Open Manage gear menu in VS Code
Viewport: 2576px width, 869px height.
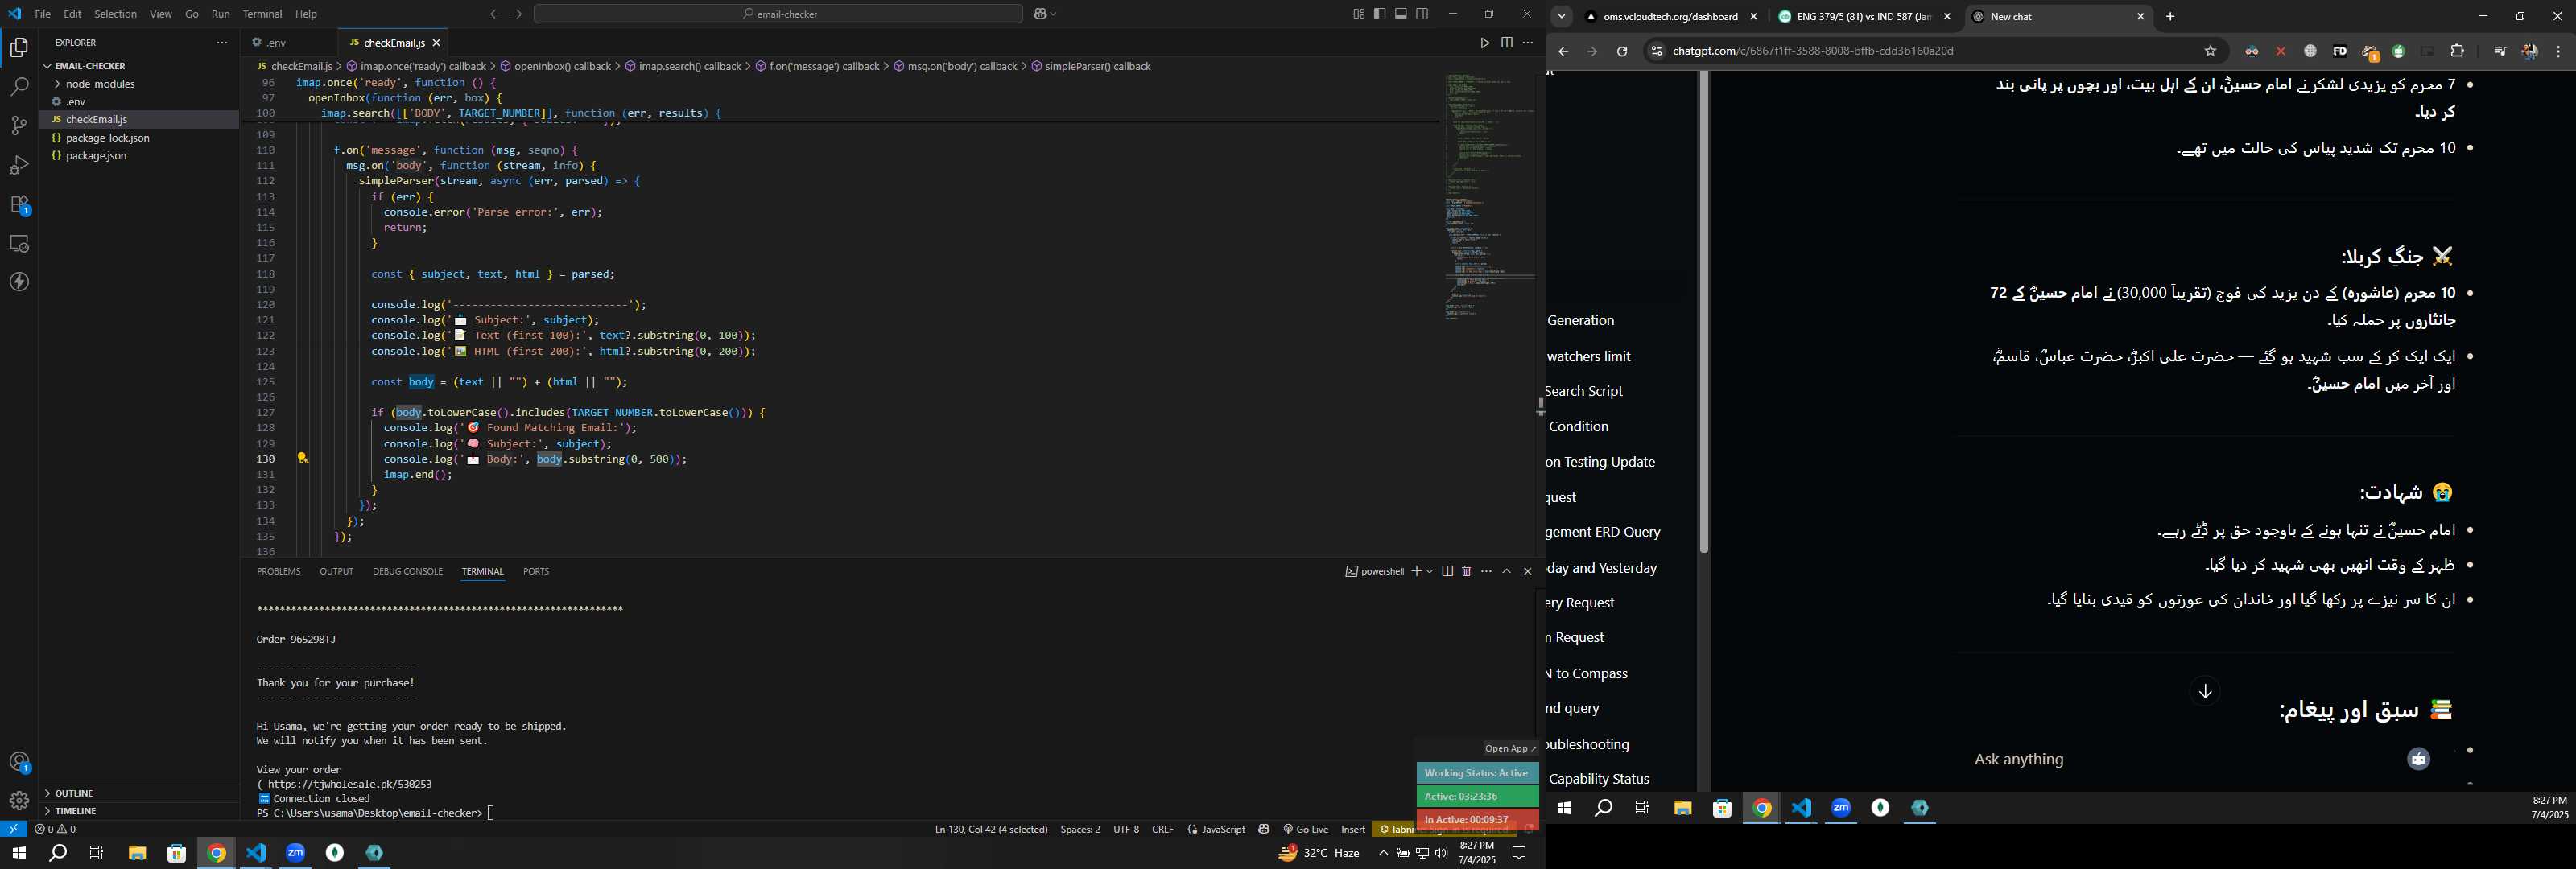coord(19,801)
